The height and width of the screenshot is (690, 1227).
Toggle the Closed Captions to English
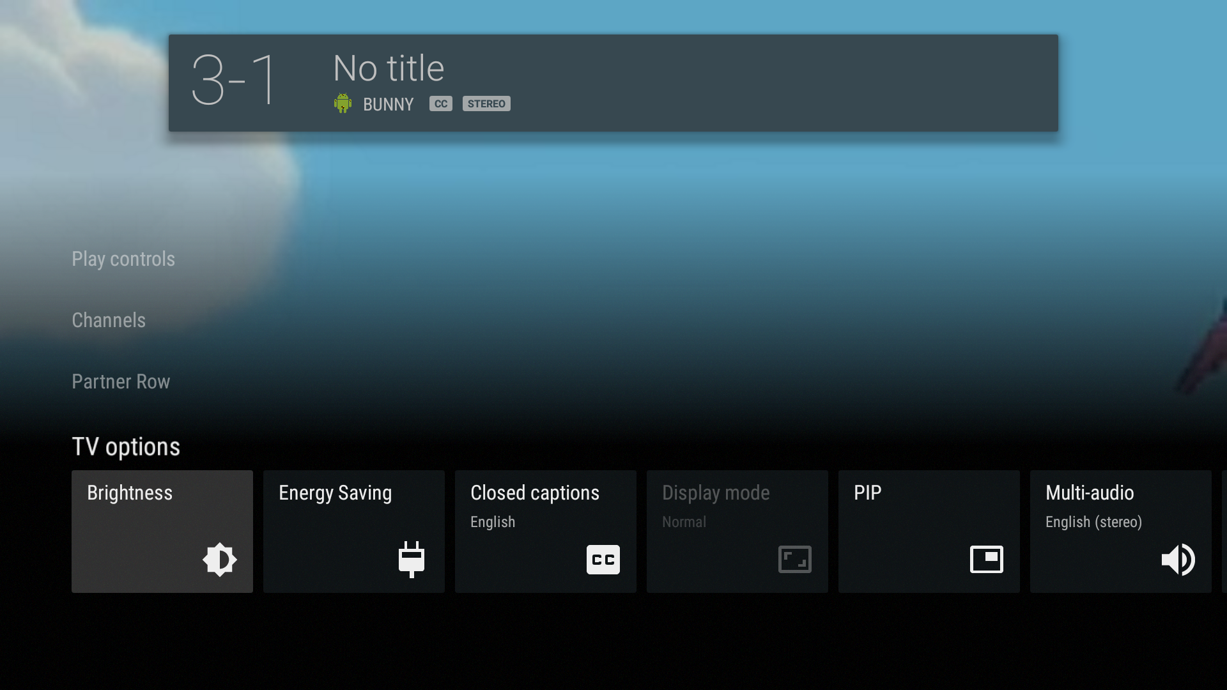coord(545,531)
